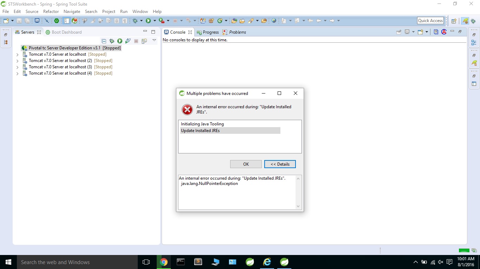This screenshot has width=480, height=269.
Task: Click the Run External Tools toolbox icon
Action: click(162, 21)
